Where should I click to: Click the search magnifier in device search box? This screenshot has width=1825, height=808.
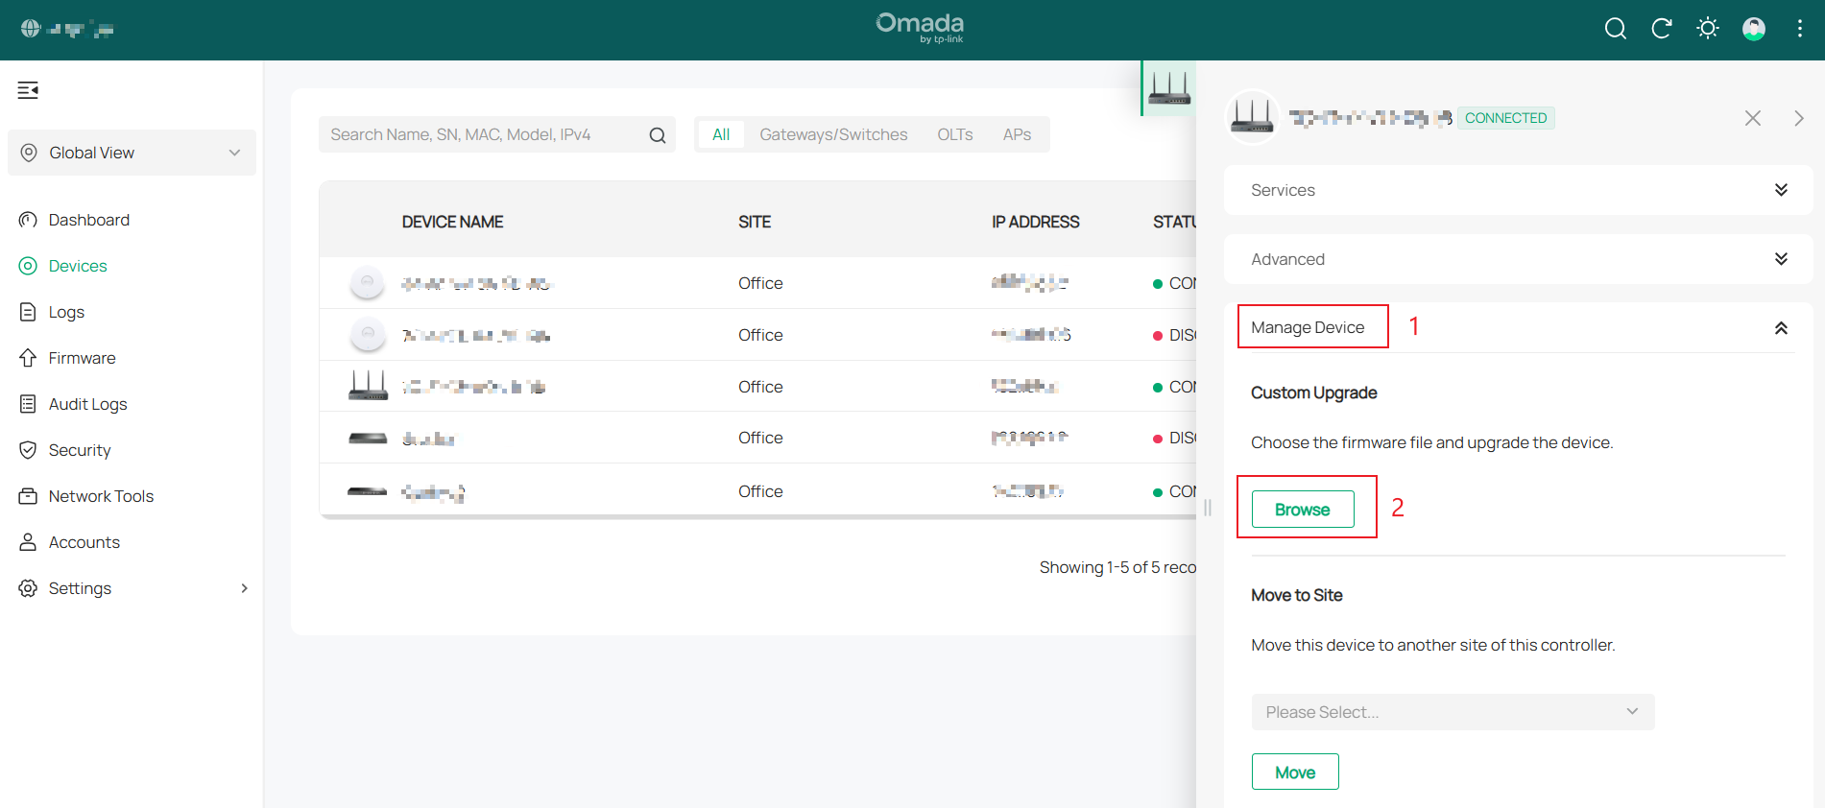click(658, 135)
